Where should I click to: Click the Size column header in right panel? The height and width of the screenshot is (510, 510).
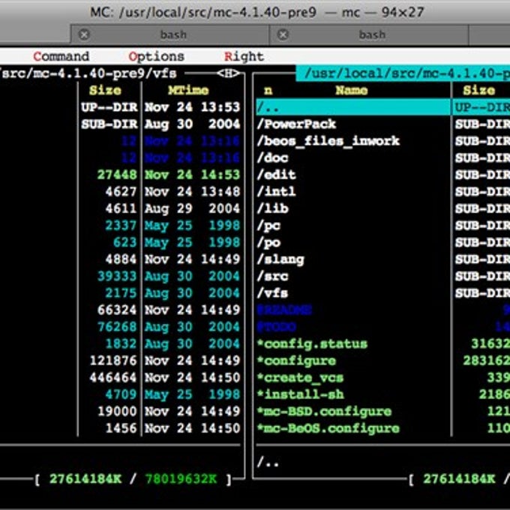(478, 90)
